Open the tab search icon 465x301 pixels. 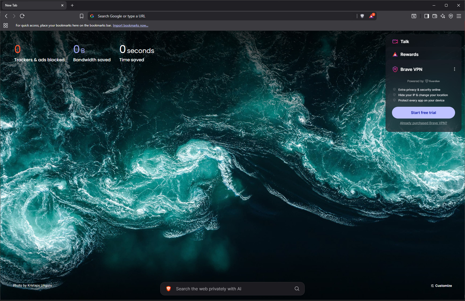pos(414,16)
